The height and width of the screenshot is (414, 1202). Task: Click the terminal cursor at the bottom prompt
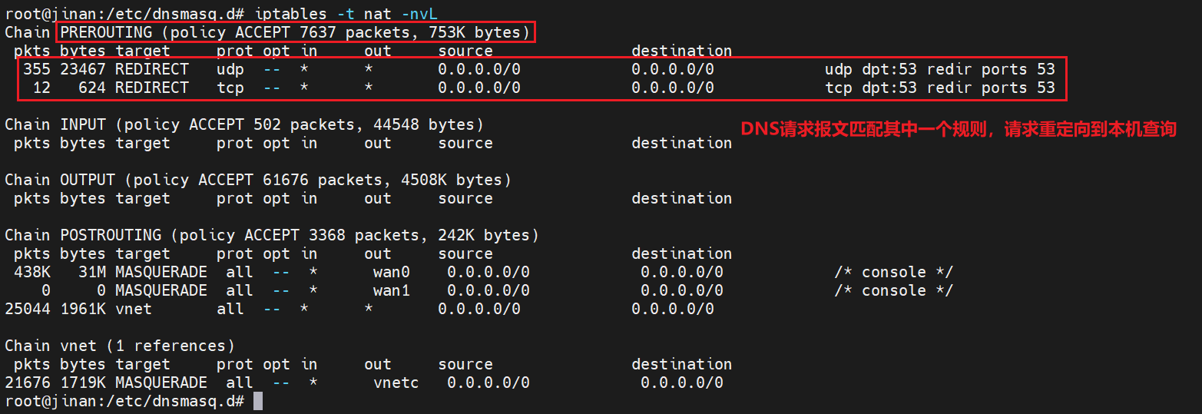(258, 401)
